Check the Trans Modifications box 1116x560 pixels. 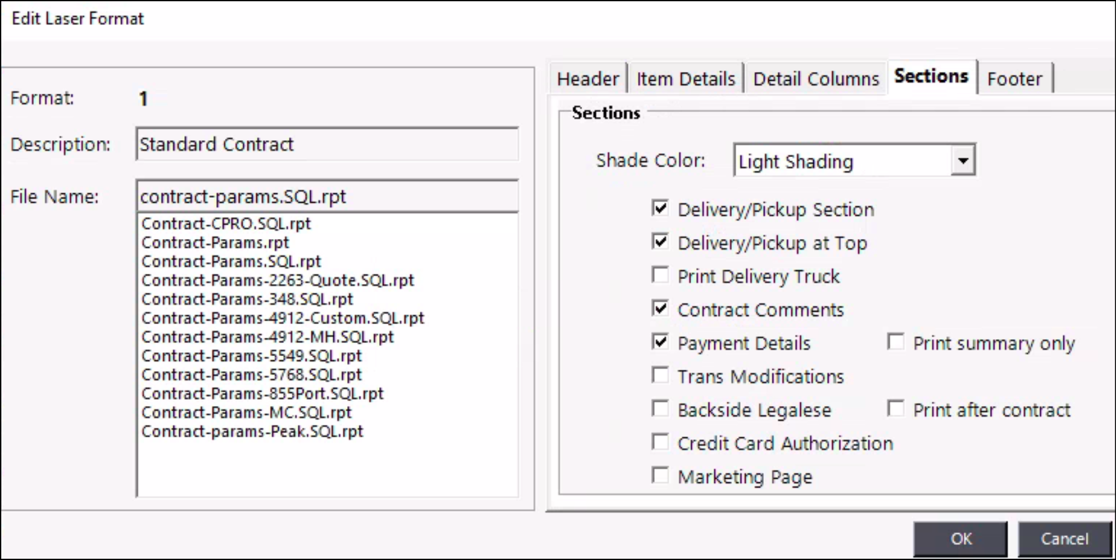660,375
